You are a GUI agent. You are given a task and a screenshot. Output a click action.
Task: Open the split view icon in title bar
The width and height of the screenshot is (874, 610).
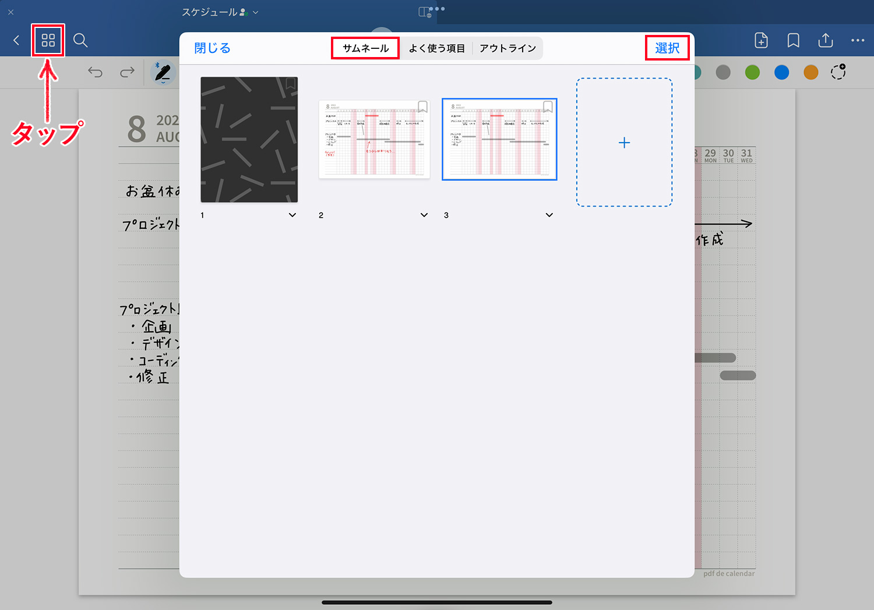(425, 12)
